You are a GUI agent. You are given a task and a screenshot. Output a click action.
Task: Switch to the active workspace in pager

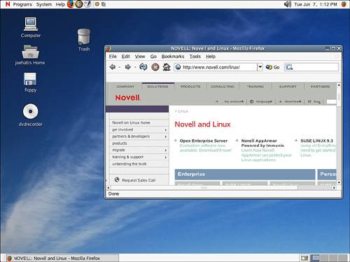(x=316, y=258)
